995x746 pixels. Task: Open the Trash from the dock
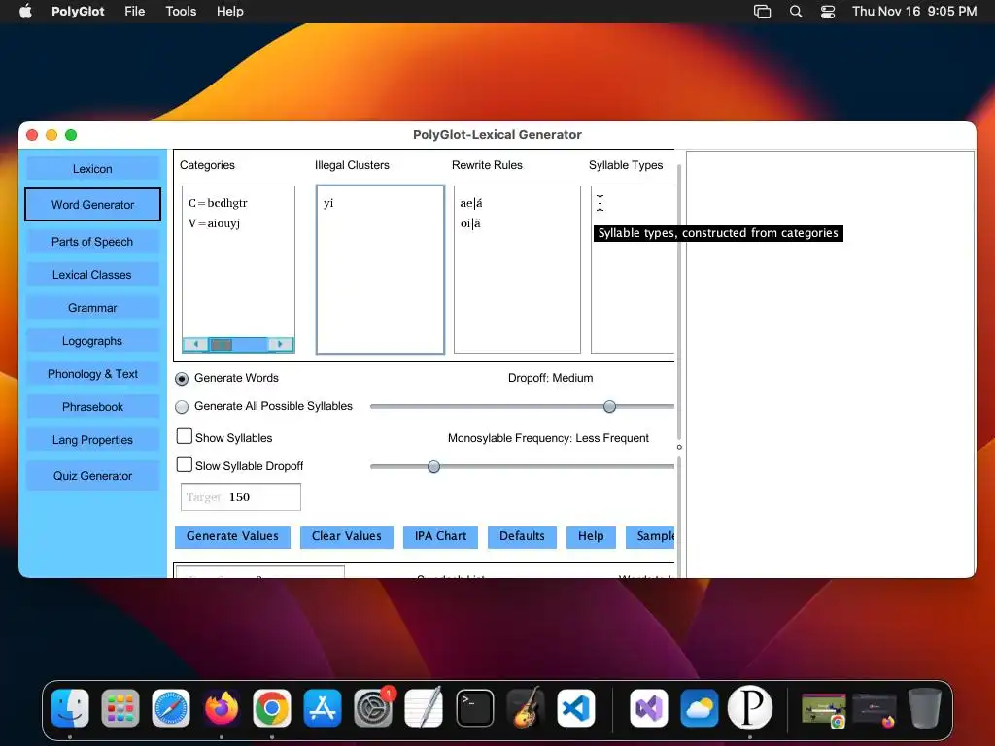click(x=925, y=707)
